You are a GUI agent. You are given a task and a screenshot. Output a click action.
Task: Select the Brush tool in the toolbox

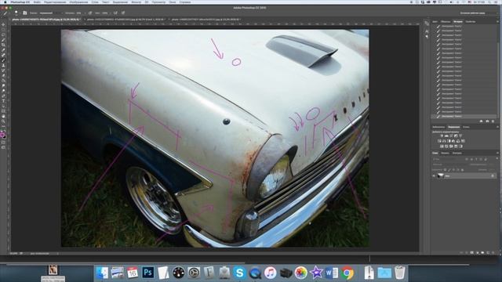click(x=3, y=60)
